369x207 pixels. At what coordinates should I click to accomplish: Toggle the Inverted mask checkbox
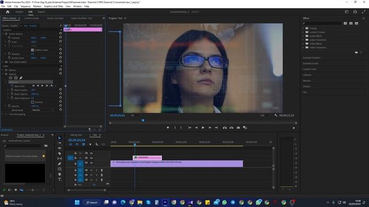[x=32, y=102]
